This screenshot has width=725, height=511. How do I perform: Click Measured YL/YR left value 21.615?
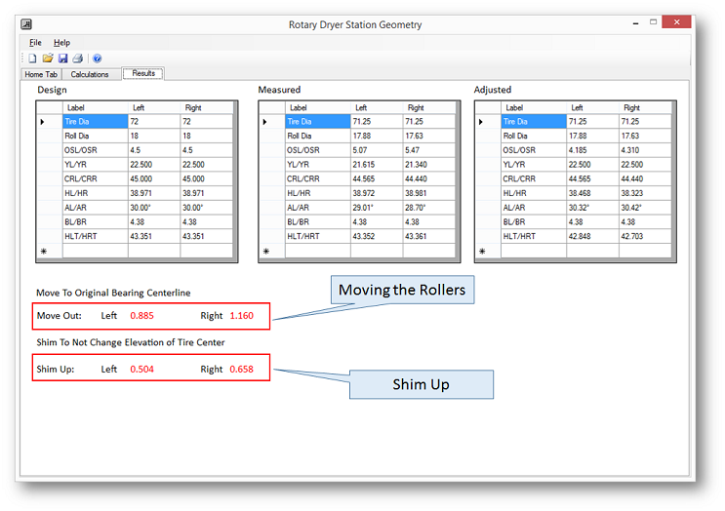coord(377,165)
